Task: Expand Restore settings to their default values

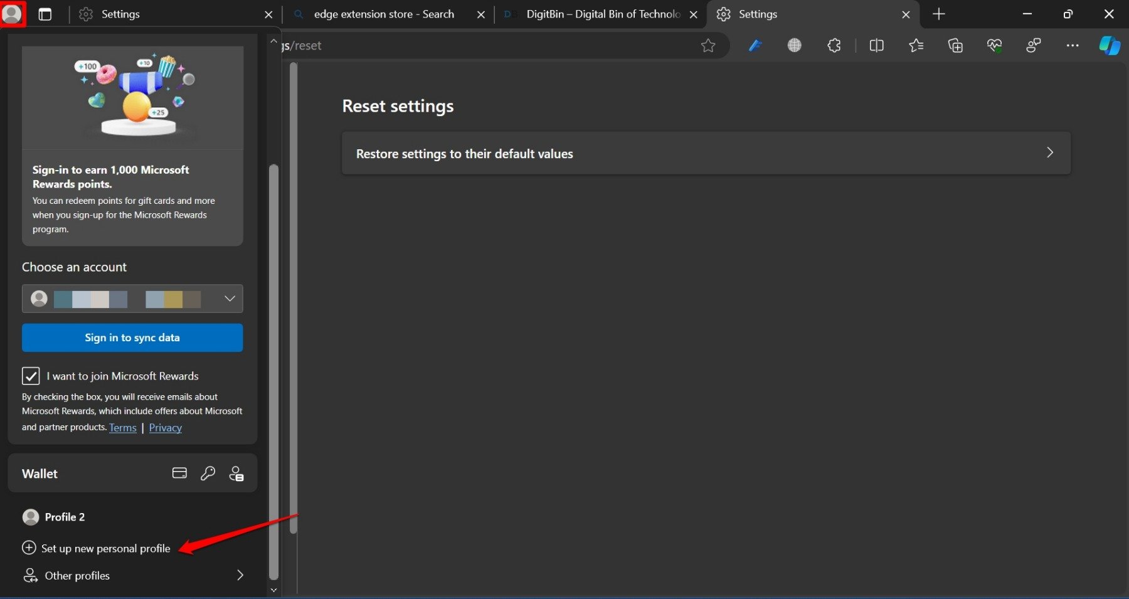Action: [706, 153]
